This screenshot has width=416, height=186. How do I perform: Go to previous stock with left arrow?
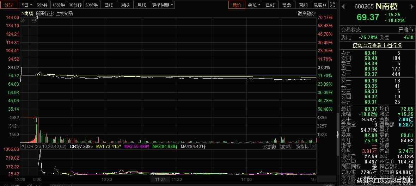343,5
